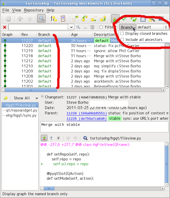Open the manifest page icon
Screen dimensions: 170x198
point(143,19)
